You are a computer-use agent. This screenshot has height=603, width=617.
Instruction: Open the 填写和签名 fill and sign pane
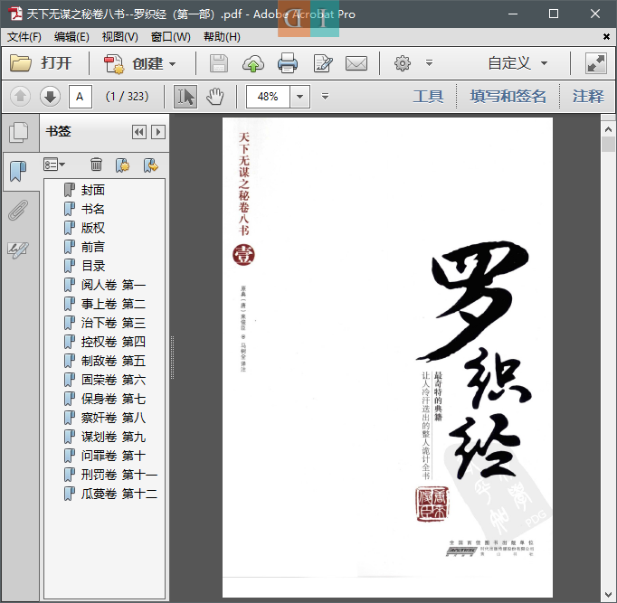[508, 97]
